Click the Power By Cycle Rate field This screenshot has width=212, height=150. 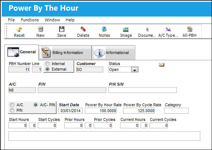click(x=139, y=111)
